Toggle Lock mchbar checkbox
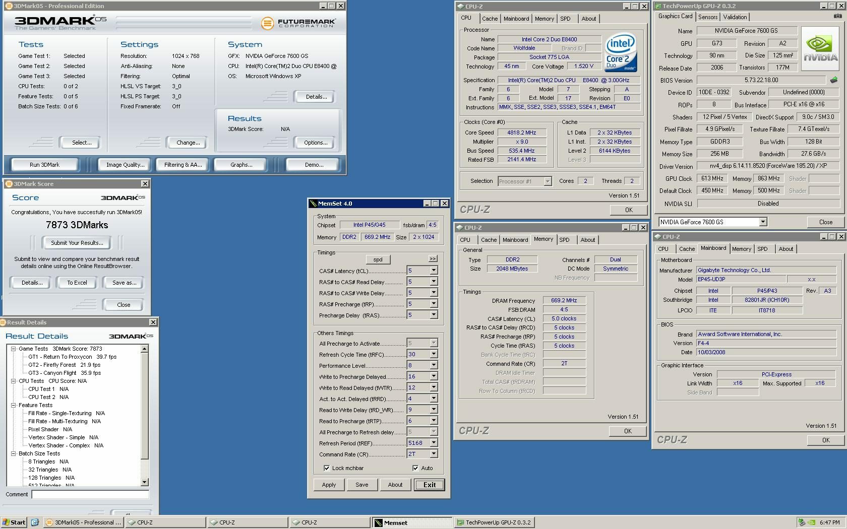Screen dimensions: 847x529 click(x=326, y=468)
